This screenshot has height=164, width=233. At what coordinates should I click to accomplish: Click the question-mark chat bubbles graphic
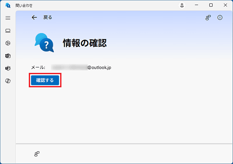(44, 42)
